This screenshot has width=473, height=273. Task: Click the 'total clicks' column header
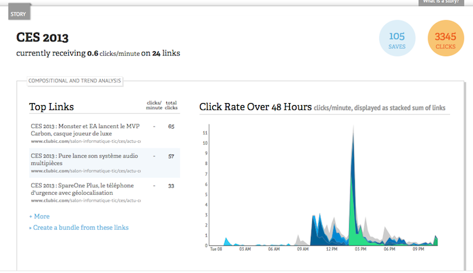coord(171,106)
